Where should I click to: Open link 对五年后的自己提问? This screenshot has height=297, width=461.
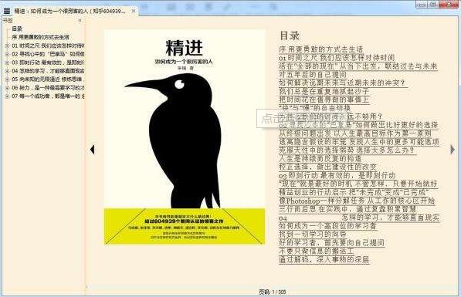coord(313,74)
